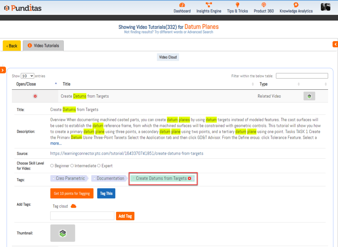The width and height of the screenshot is (338, 247).
Task: Click the user profile avatar
Action: 325,7
